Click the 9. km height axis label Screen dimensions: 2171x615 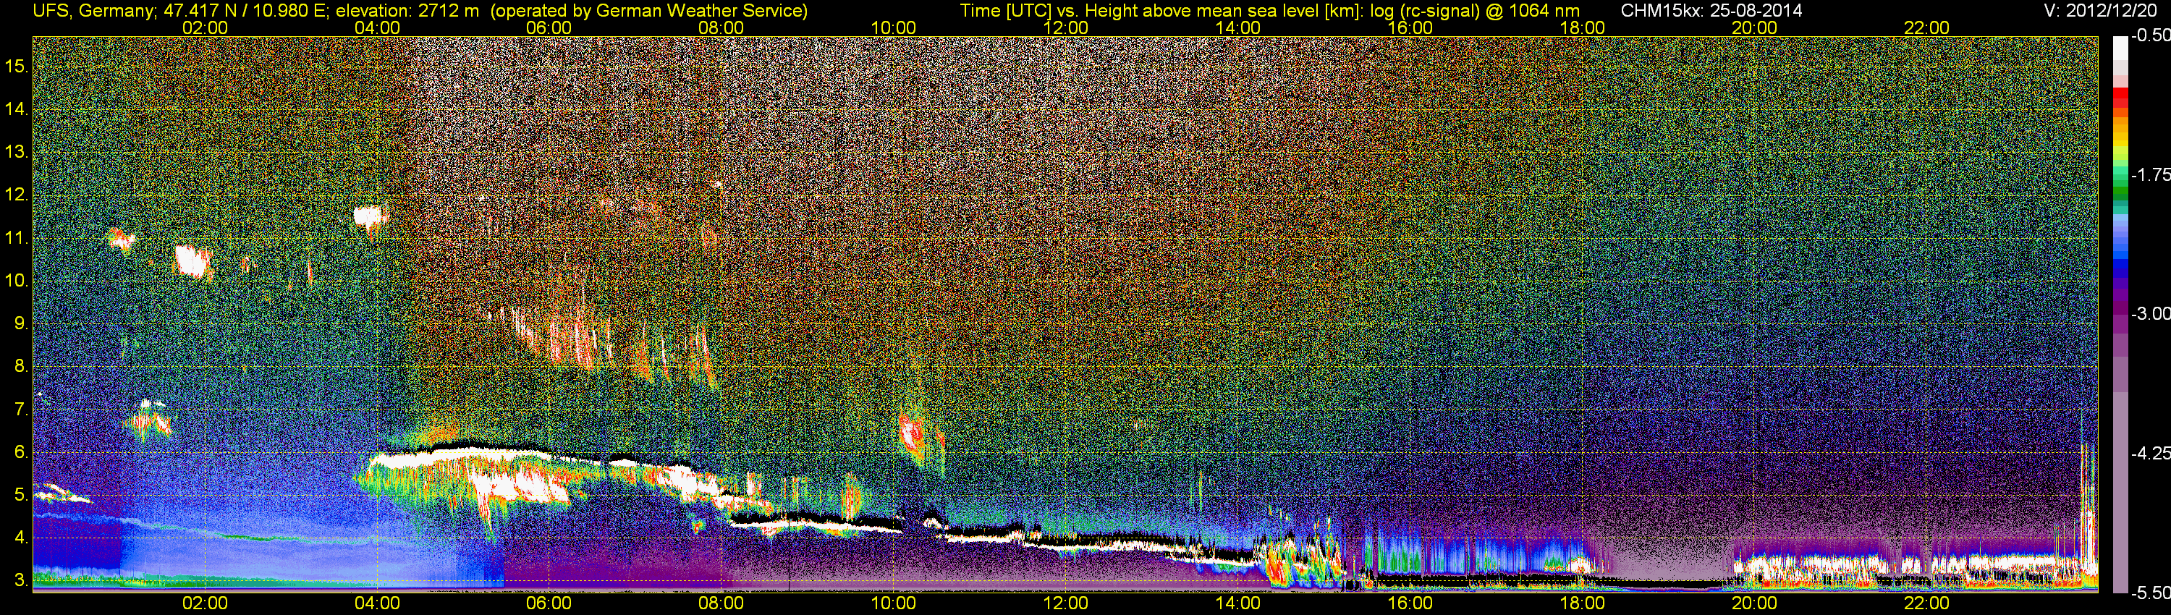point(22,323)
